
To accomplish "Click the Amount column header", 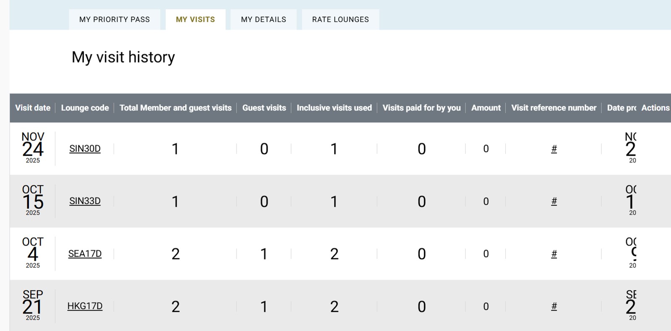I will tap(486, 108).
